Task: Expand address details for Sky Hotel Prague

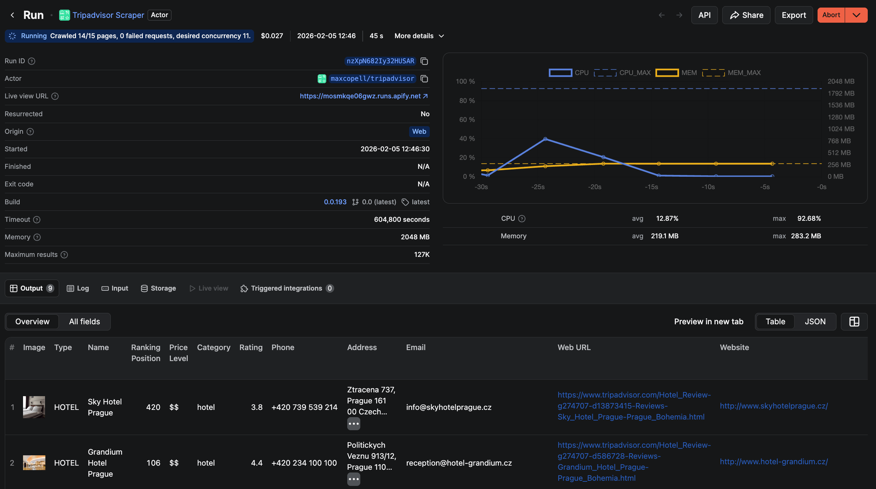Action: click(x=353, y=424)
